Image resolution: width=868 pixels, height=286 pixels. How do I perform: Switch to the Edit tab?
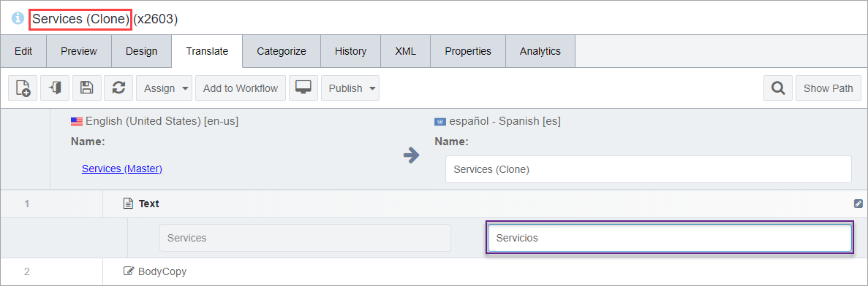[23, 51]
